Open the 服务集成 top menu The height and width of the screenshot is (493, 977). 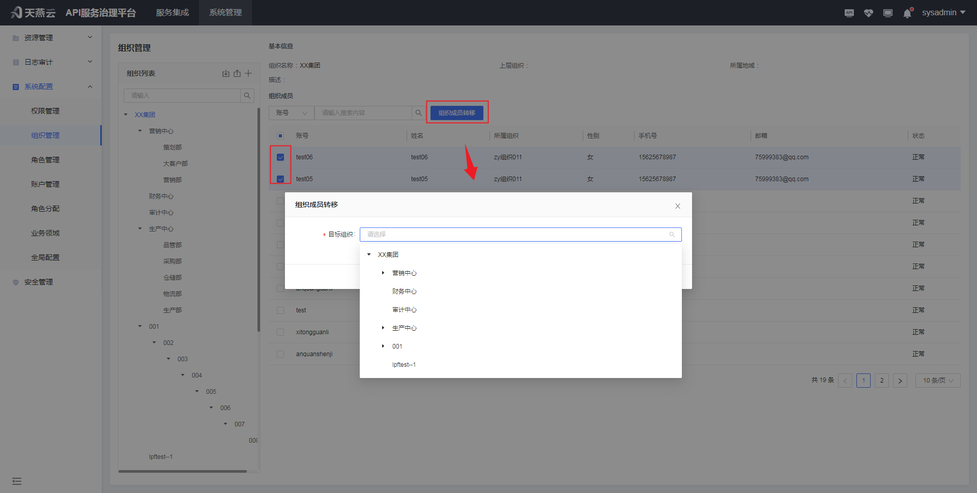click(172, 13)
